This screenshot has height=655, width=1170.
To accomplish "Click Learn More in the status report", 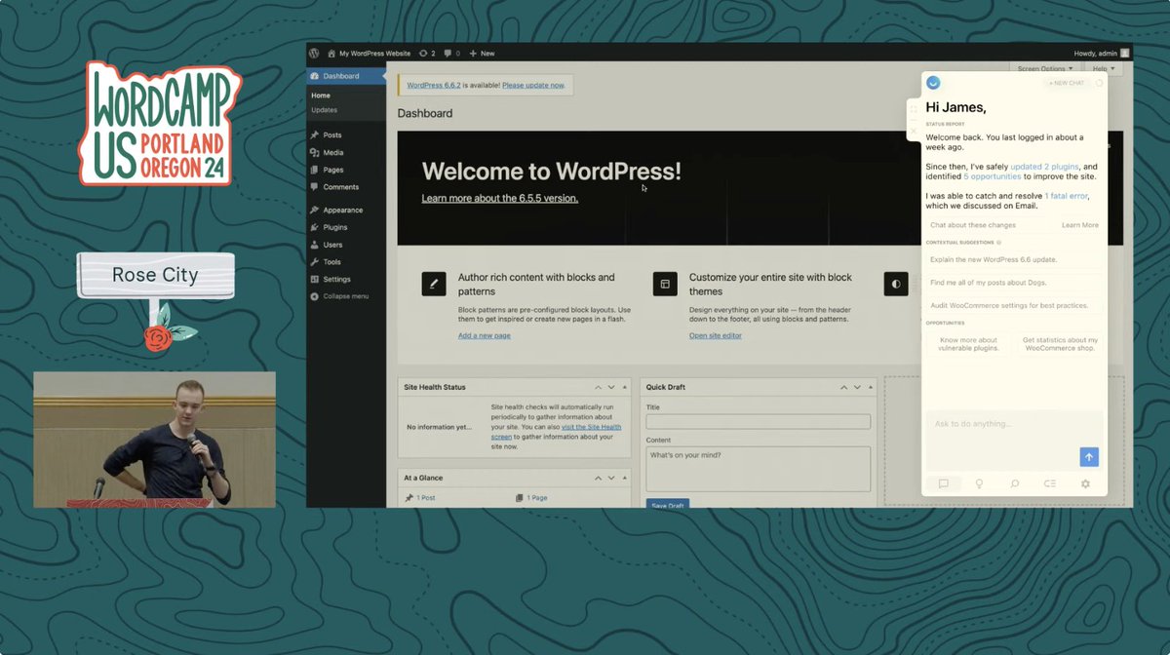I will (1080, 225).
